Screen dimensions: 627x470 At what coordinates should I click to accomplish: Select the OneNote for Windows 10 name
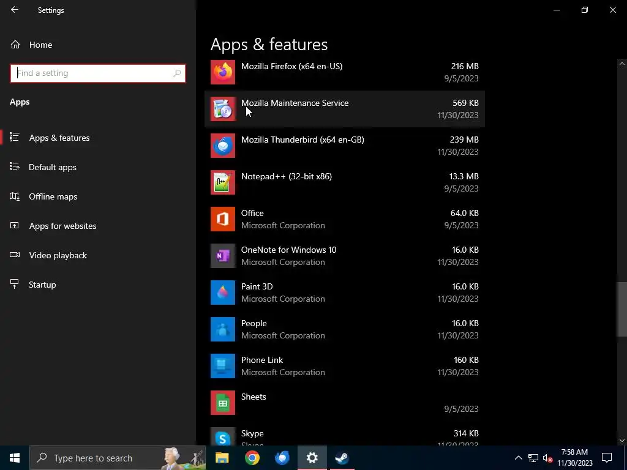click(289, 250)
